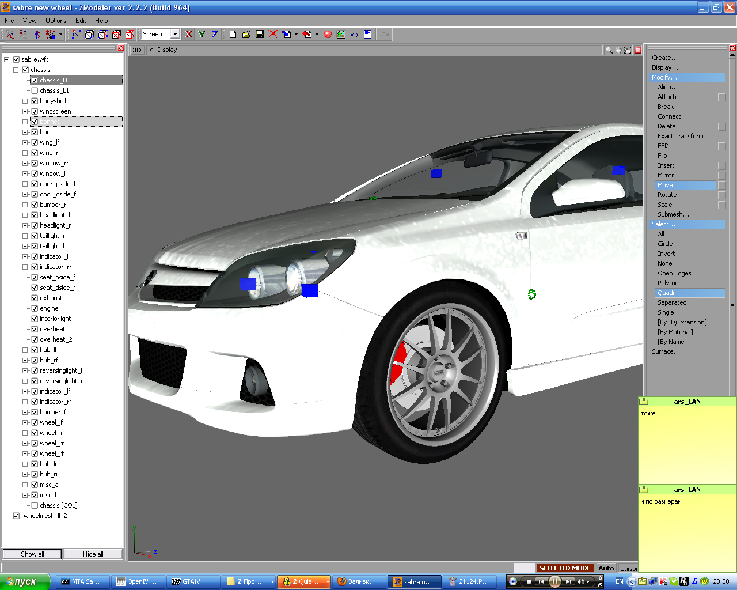
Task: Create a new file with toolbar icon
Action: click(x=233, y=35)
